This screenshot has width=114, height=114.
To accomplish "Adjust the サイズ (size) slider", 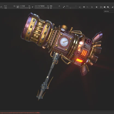I will coord(10,8).
